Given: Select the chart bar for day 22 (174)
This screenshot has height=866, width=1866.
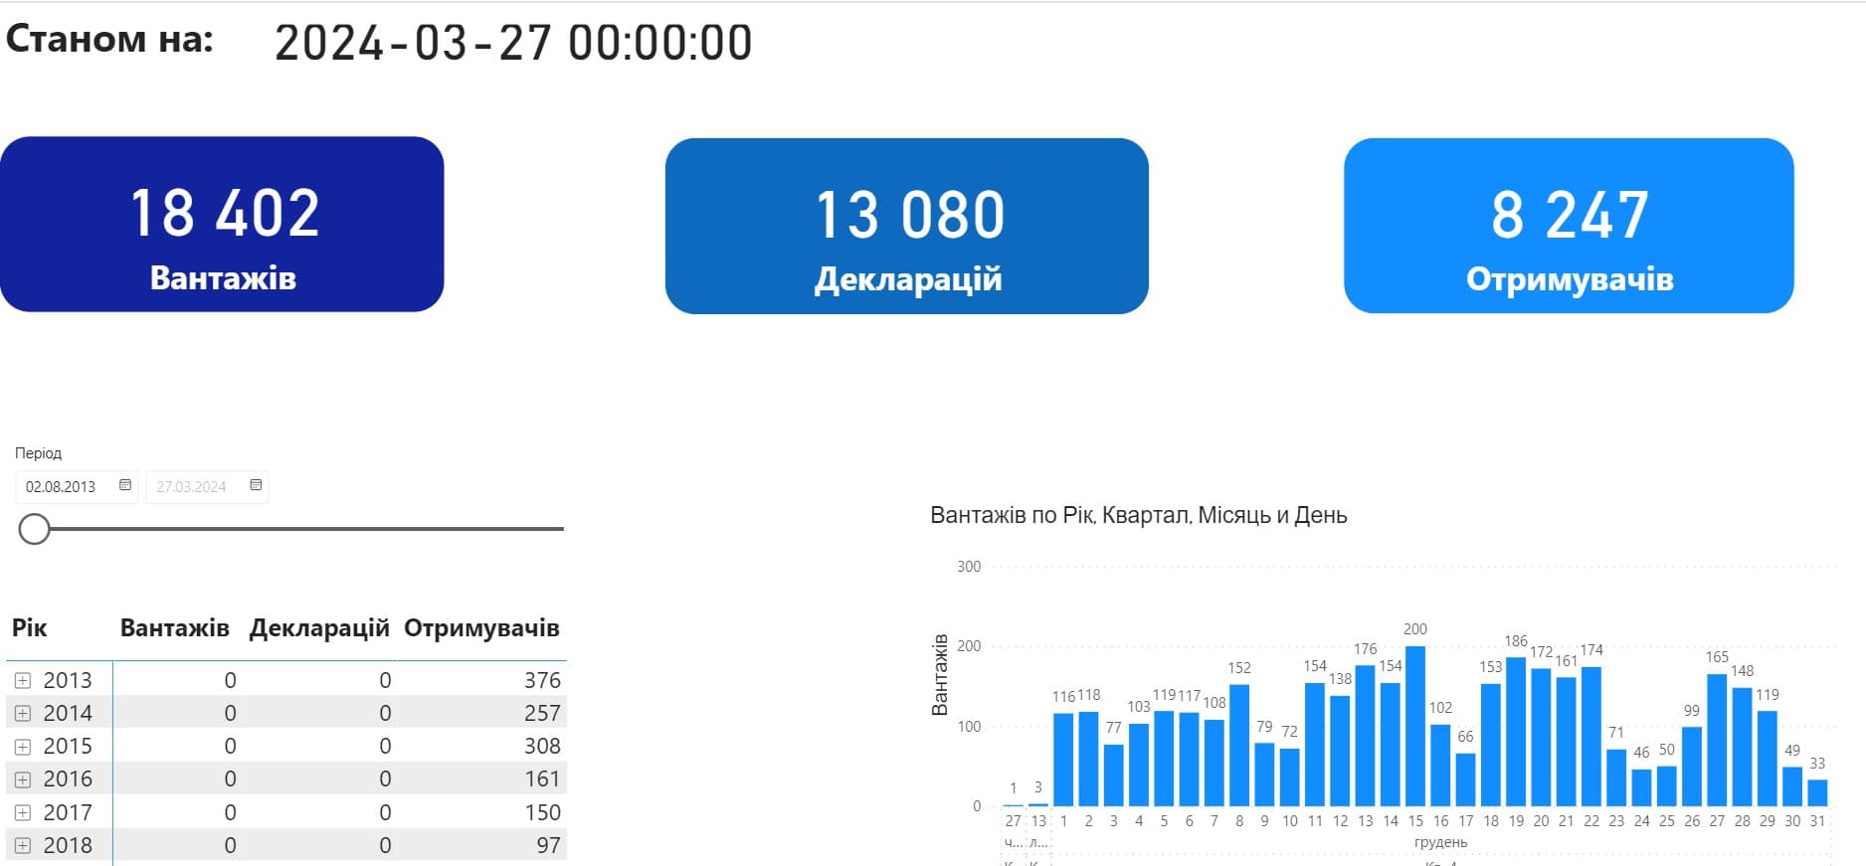Looking at the screenshot, I should [1591, 737].
